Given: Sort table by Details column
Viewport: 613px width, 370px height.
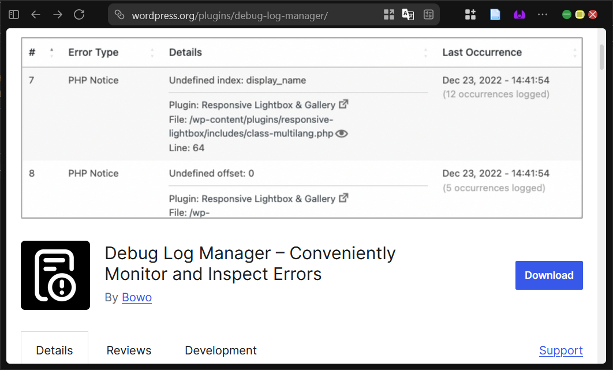Looking at the screenshot, I should click(425, 53).
